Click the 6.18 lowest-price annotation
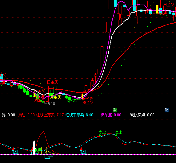 coord(51,104)
